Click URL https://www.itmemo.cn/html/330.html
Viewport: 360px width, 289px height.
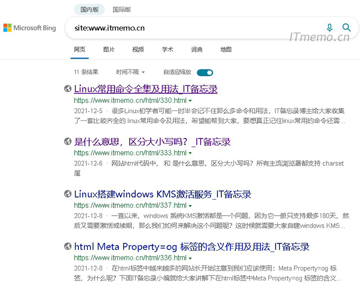coord(130,101)
